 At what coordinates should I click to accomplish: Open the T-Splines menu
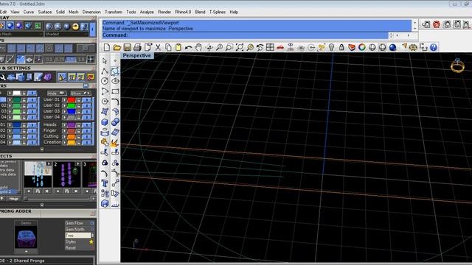pos(218,12)
